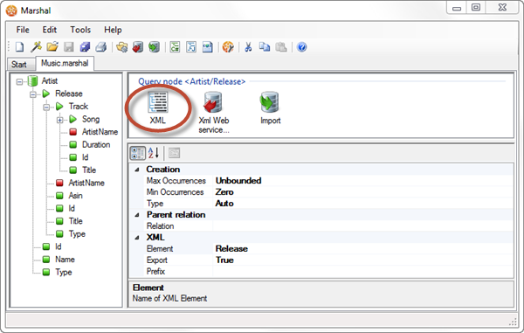
Task: Select the Song node in tree
Action: click(91, 119)
